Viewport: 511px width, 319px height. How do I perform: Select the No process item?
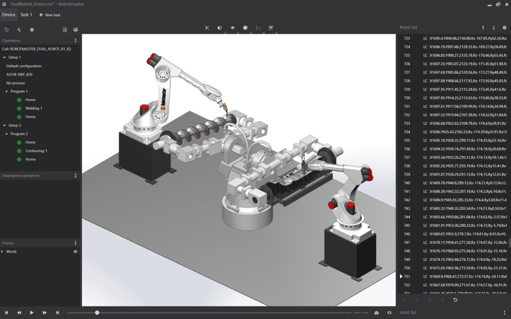[15, 83]
